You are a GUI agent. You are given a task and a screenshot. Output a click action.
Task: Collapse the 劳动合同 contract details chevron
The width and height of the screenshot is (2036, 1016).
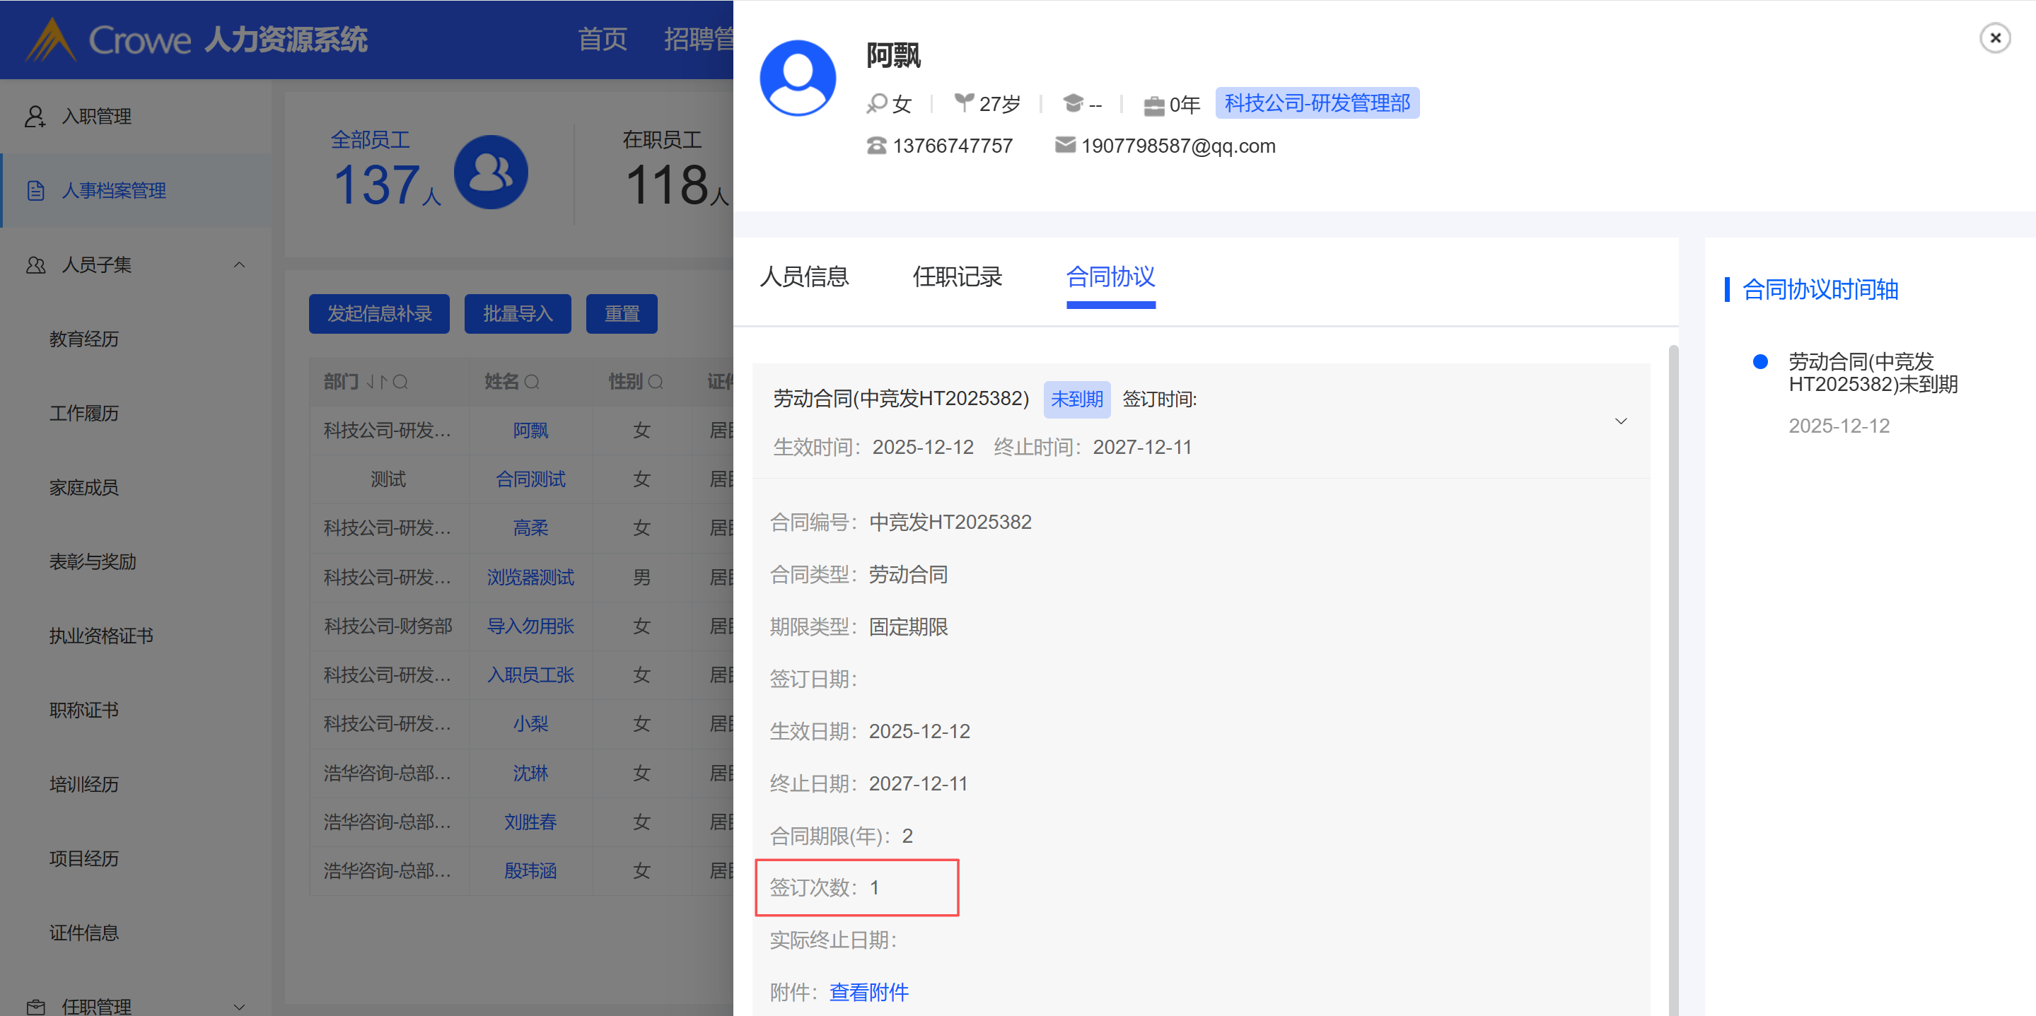point(1620,421)
